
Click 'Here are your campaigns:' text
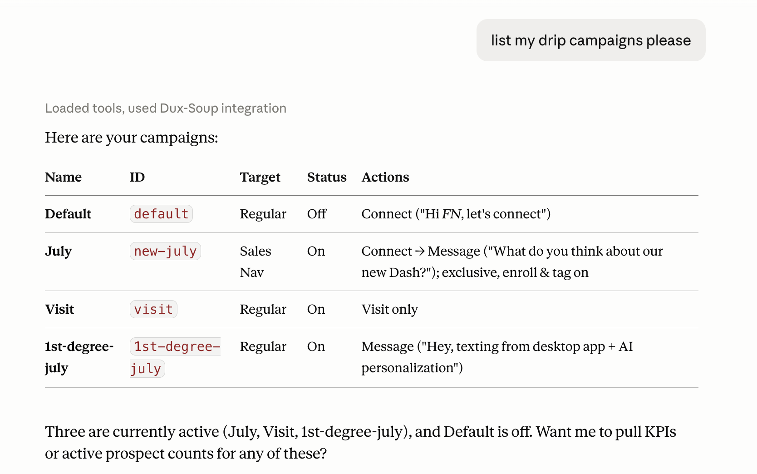coord(132,138)
